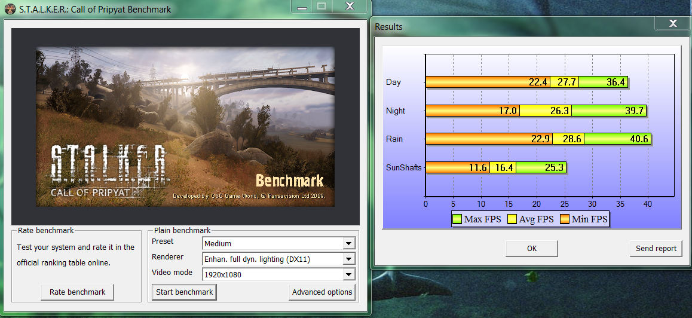Click the Night average value 26.3
The width and height of the screenshot is (692, 318).
[559, 111]
